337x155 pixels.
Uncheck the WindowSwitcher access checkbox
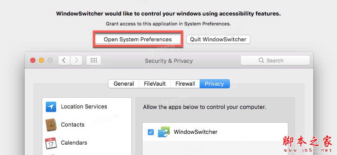click(151, 132)
